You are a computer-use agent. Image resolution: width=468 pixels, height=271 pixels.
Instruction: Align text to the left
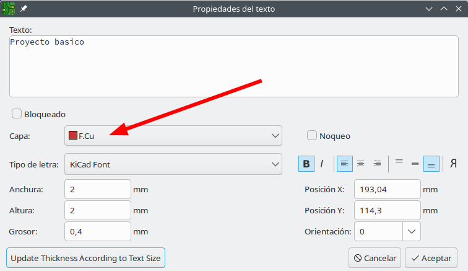tap(345, 164)
